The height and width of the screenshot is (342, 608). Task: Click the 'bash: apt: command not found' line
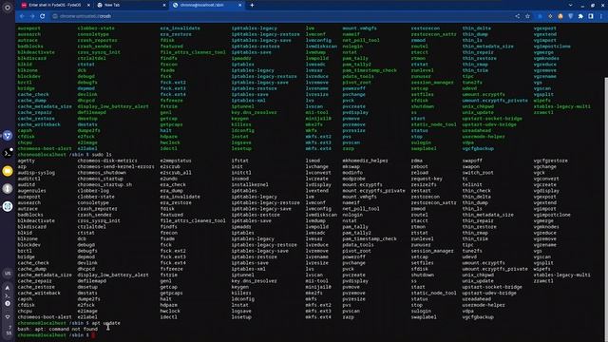pos(58,330)
